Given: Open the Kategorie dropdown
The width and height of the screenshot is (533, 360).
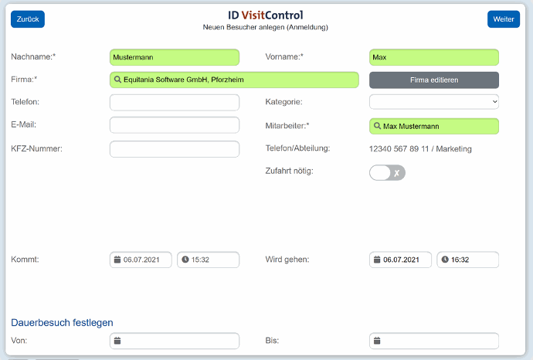Looking at the screenshot, I should click(x=434, y=102).
